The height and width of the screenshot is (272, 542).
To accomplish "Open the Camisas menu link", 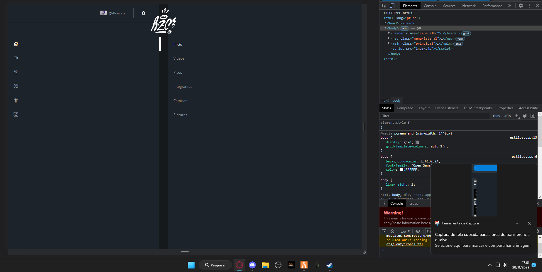I will click(x=180, y=101).
